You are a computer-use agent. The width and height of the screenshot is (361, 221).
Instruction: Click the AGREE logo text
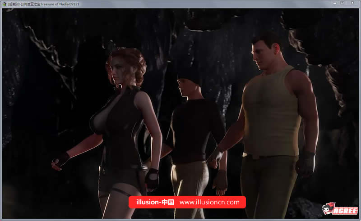tap(347, 211)
